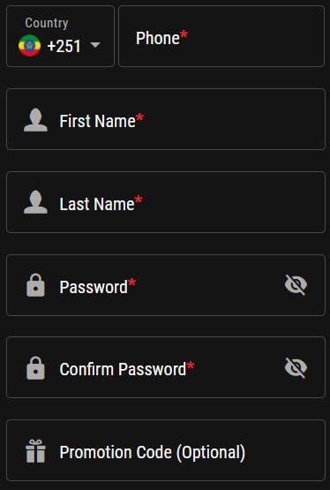The image size is (330, 490).
Task: Click the red asterisk after Confirm Password
Action: coord(191,365)
